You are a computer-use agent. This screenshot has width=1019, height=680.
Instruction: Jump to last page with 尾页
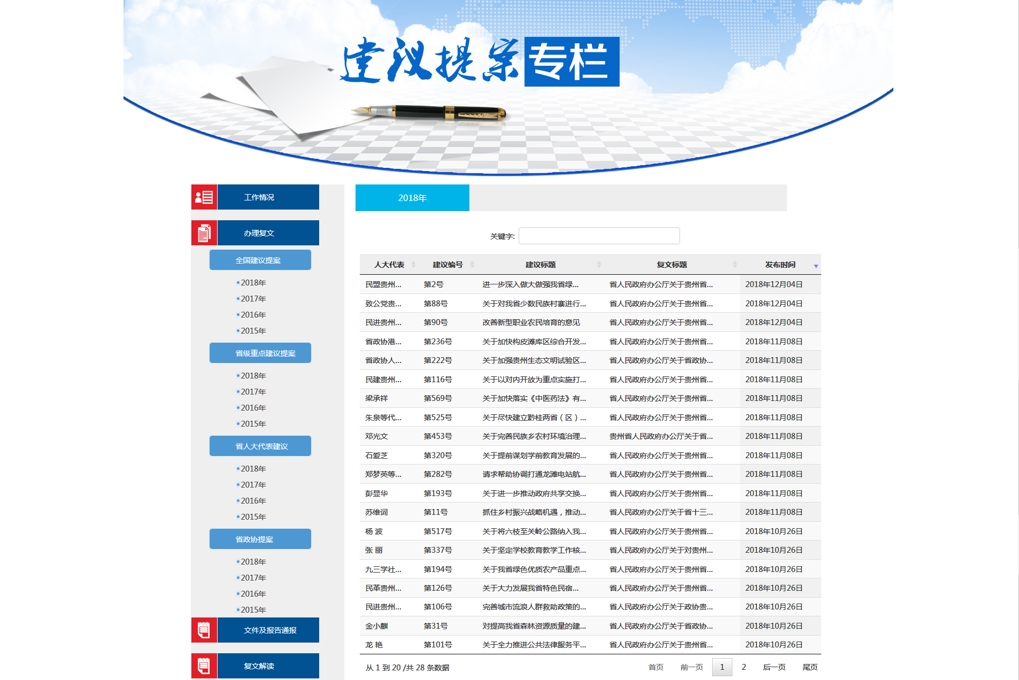[809, 667]
